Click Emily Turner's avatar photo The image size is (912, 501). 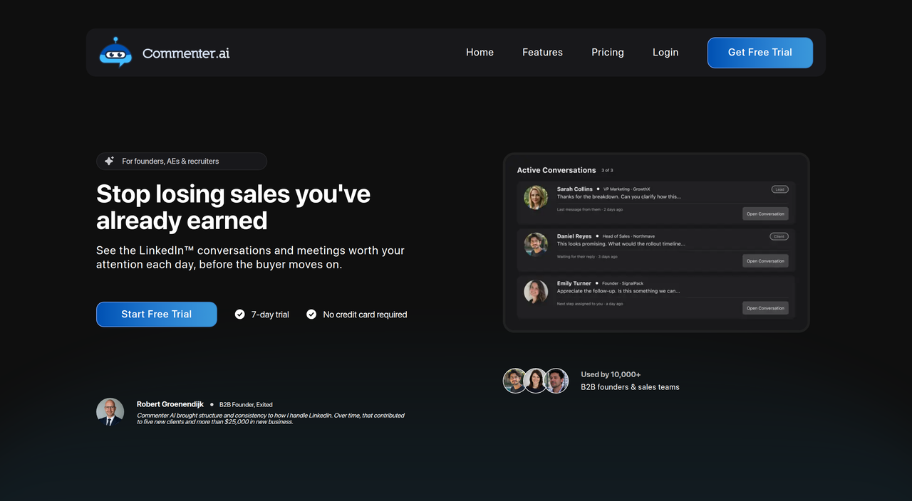pos(536,292)
